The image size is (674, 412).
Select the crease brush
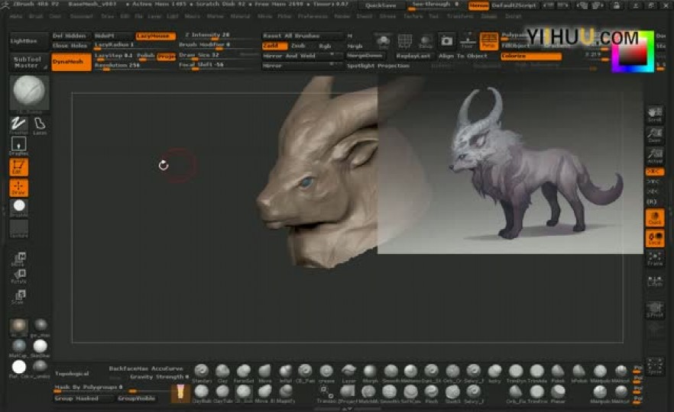[327, 372]
